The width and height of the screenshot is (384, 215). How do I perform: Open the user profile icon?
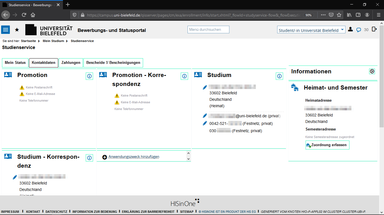[x=350, y=29]
